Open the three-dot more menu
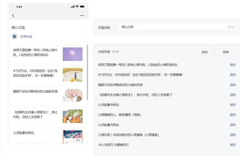The image size is (240, 156). coord(82,16)
